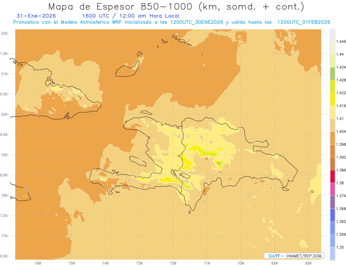Viewport: 346px width, 267px height.
Task: Click the '21N' latitude label
Action: 4,74
